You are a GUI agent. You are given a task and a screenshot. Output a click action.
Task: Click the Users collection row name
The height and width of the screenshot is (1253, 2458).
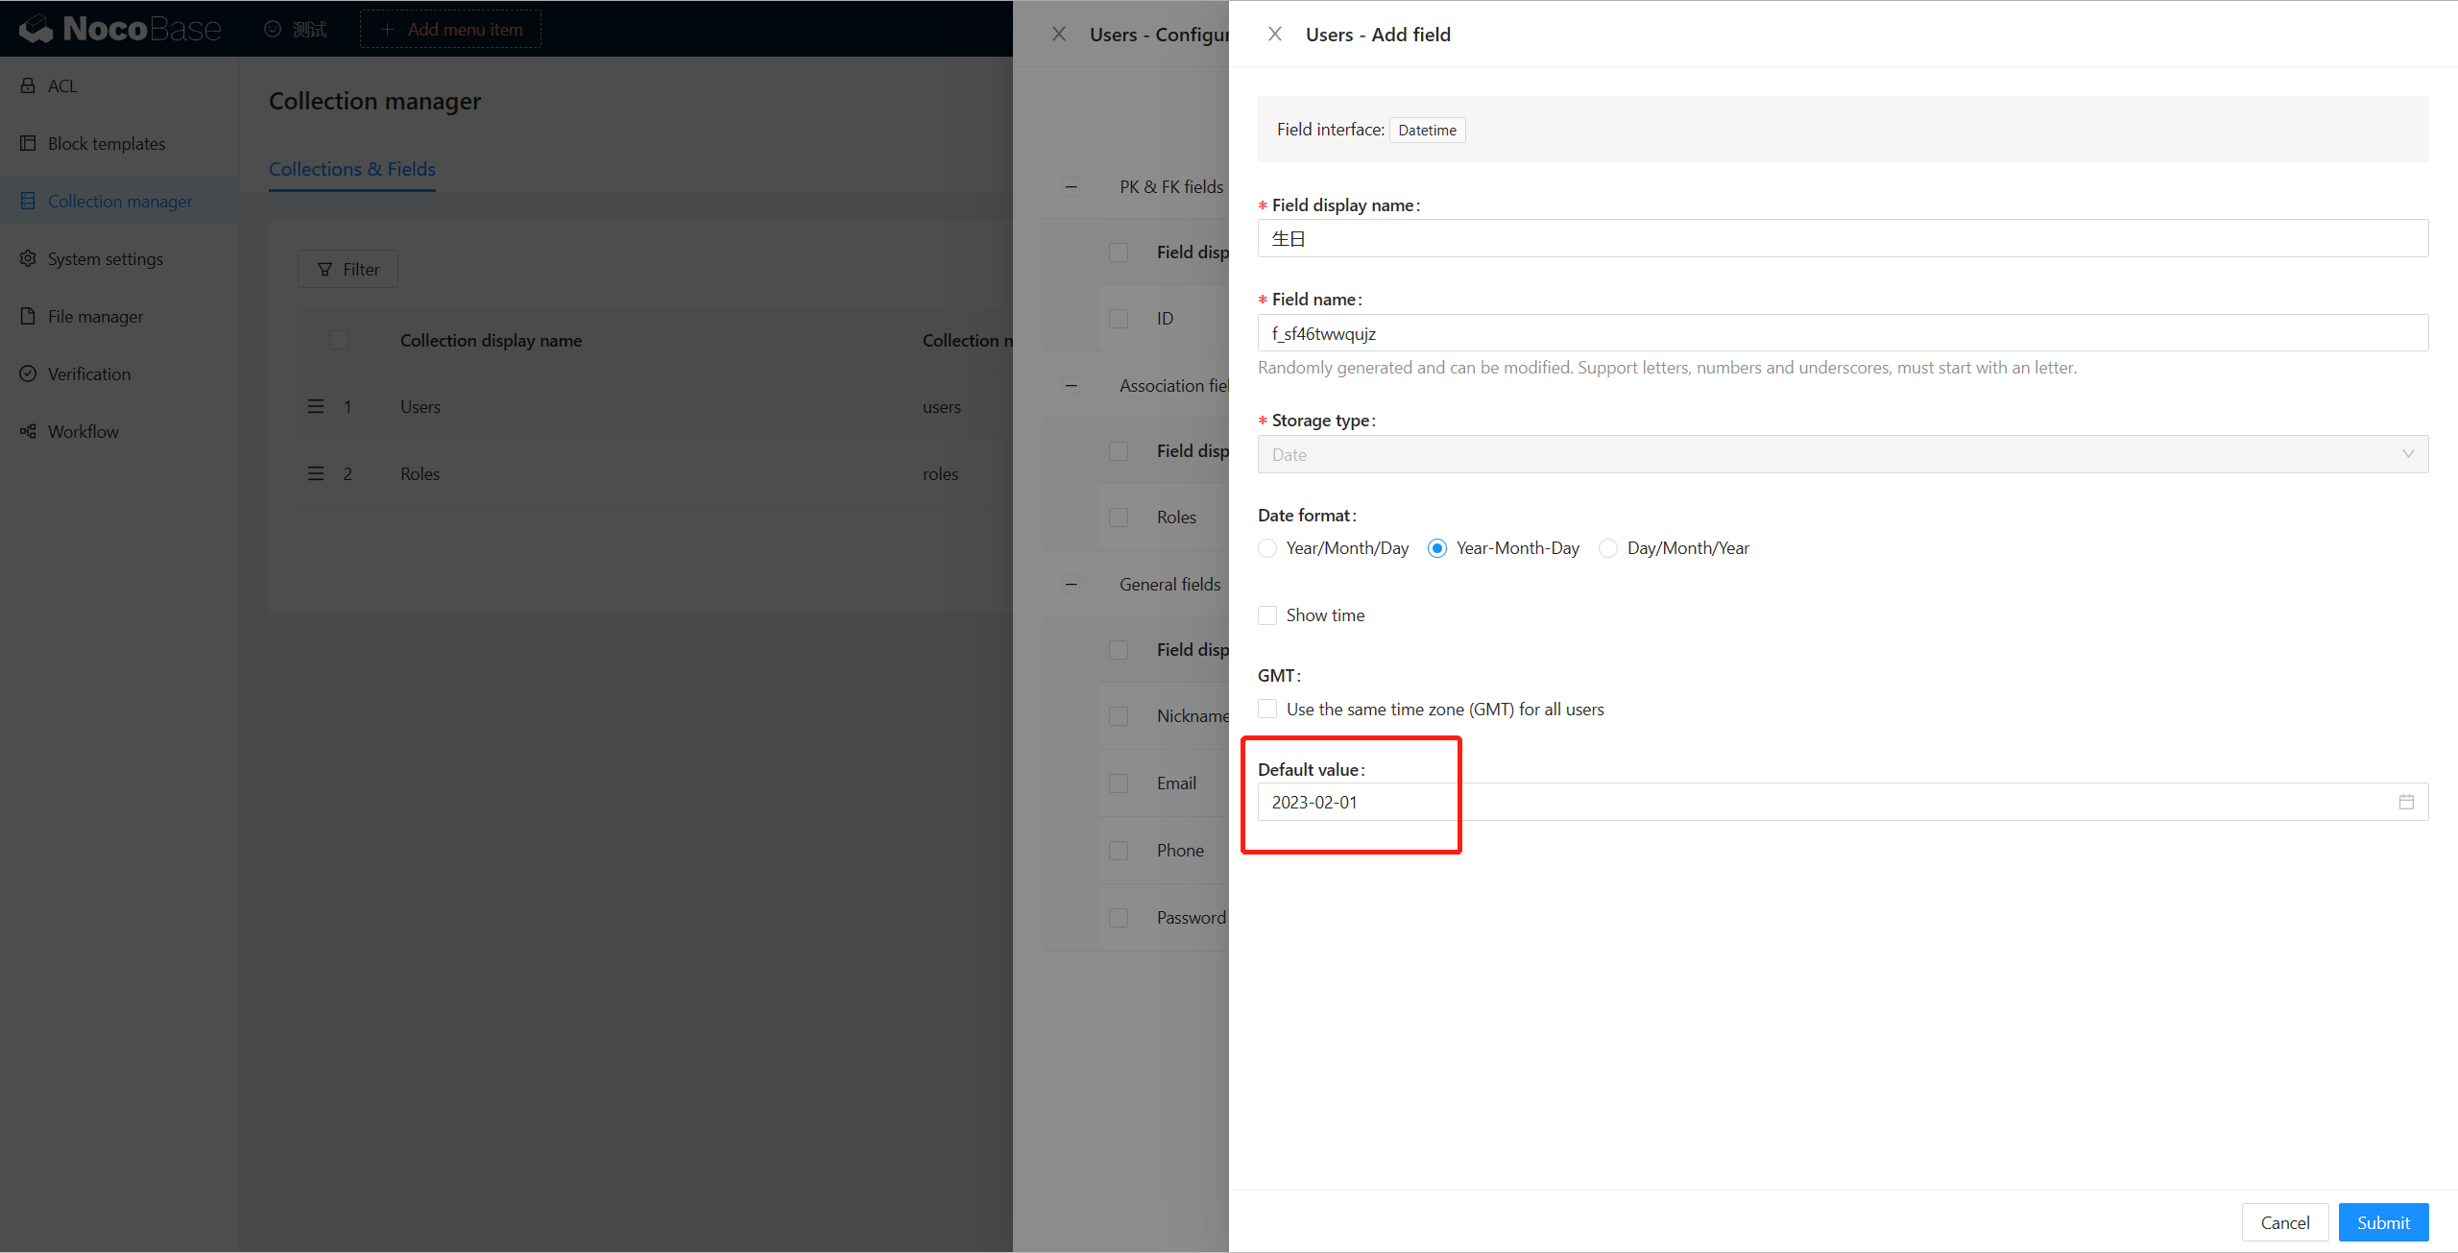(x=421, y=406)
